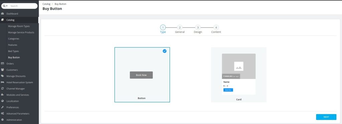Click the Dashboard gauge icon
Screen dimensions: 342x124
3,14
